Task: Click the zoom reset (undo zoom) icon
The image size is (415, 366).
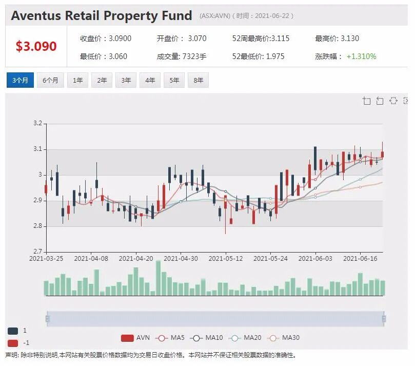Action: pos(380,101)
